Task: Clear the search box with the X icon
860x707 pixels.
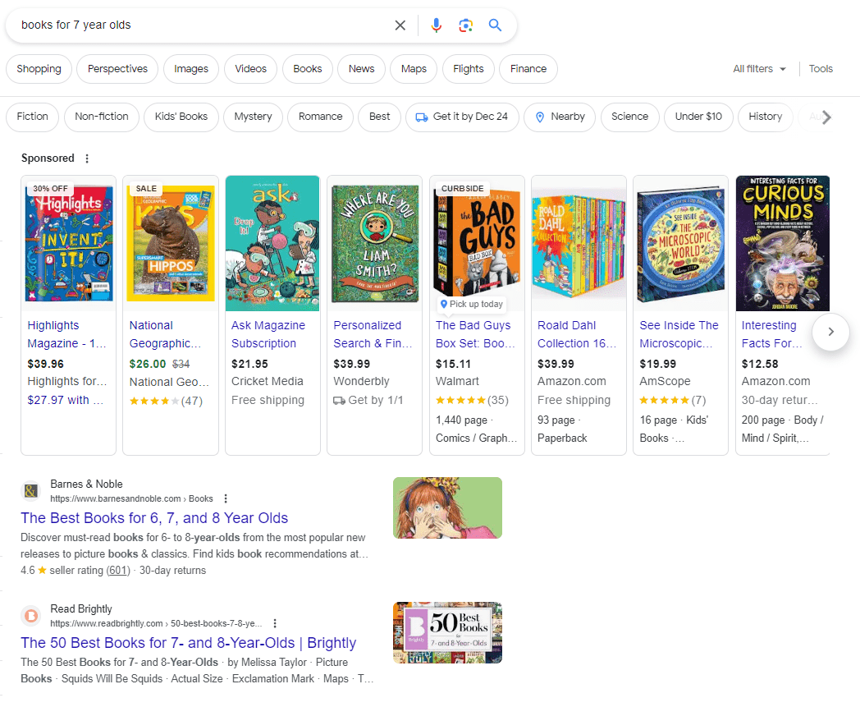Action: (x=400, y=25)
